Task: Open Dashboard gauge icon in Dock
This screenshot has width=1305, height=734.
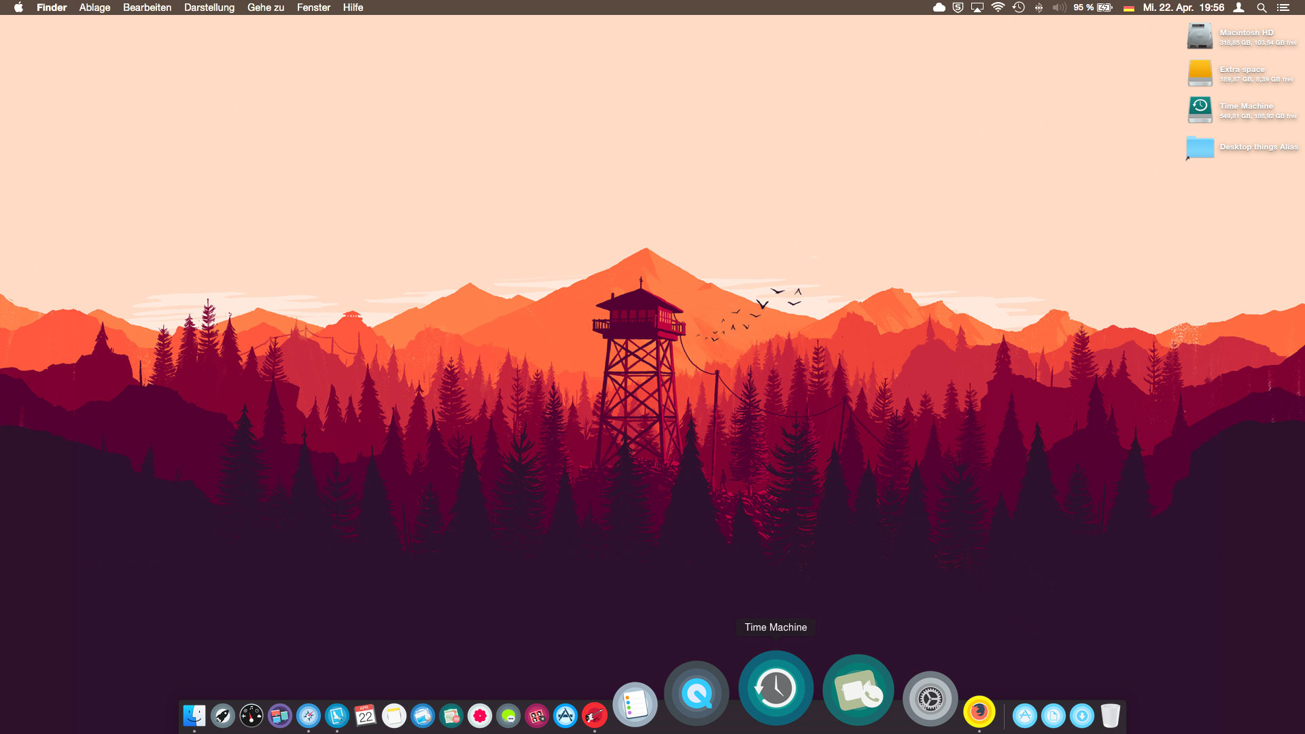Action: (251, 715)
